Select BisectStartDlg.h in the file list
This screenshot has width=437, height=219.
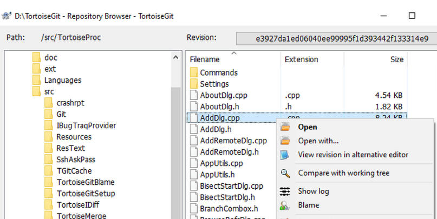227,197
